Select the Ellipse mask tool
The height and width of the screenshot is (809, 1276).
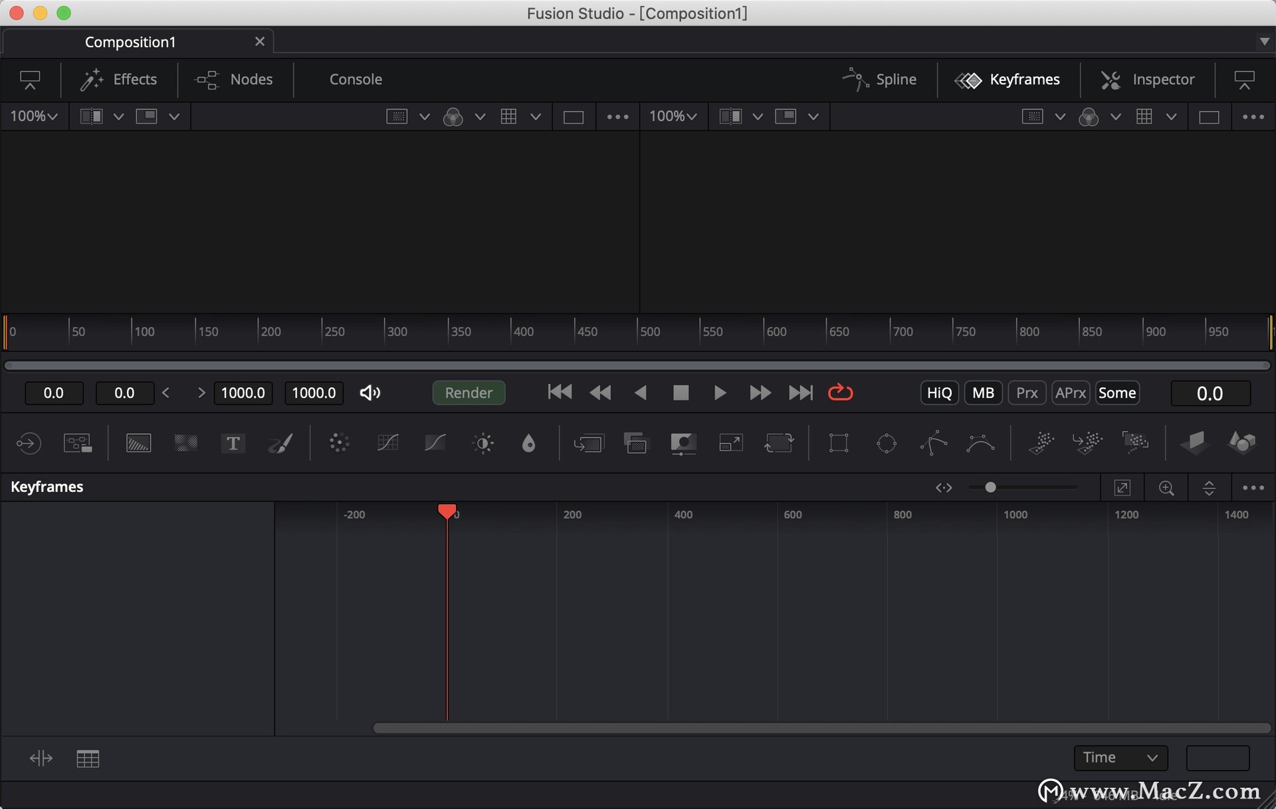[x=887, y=443]
